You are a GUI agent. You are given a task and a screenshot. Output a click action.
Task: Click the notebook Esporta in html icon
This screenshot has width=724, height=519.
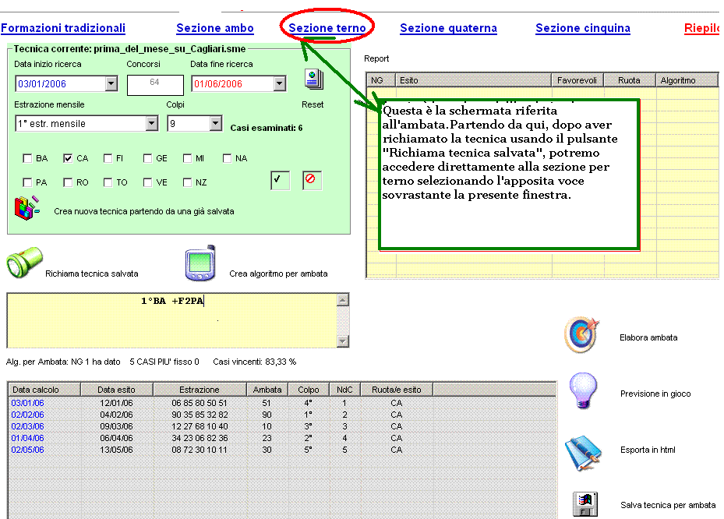click(584, 453)
